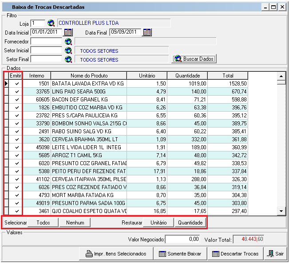
Task: Click the Valor Total field 48.443,60
Action: [249, 239]
